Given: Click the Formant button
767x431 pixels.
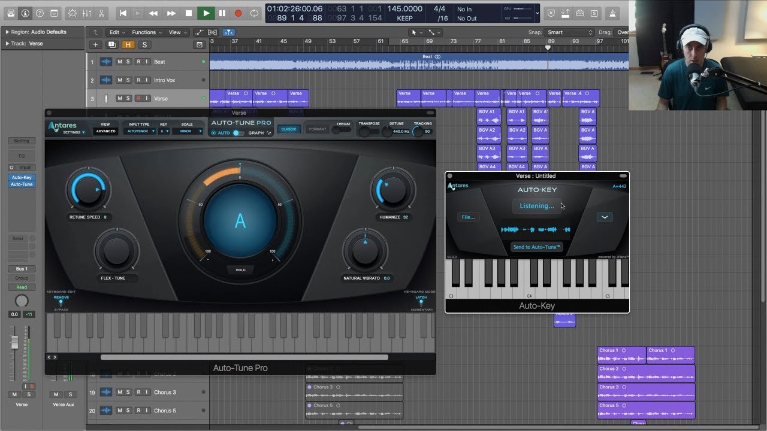Looking at the screenshot, I should click(x=318, y=129).
